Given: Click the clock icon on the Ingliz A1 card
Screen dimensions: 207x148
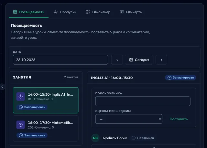Looking at the screenshot, I should [x=21, y=97].
